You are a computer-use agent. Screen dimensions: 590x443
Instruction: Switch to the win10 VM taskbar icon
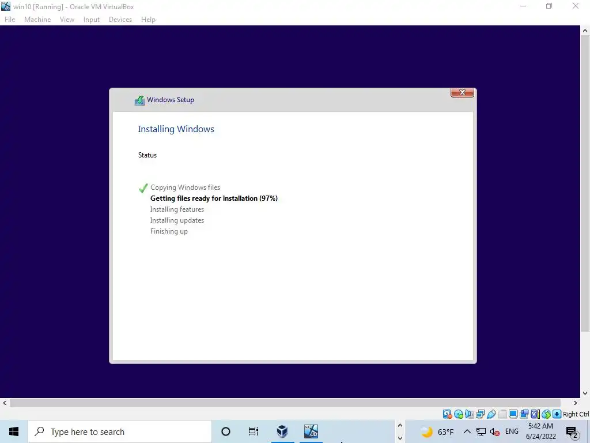311,431
